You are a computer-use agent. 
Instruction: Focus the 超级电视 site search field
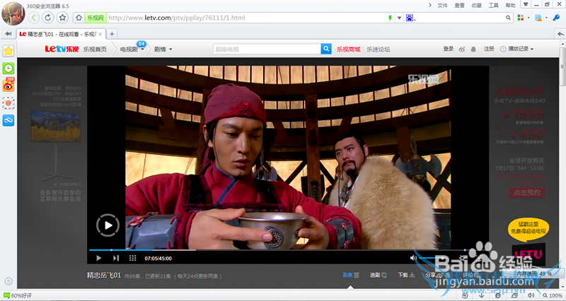click(x=267, y=49)
